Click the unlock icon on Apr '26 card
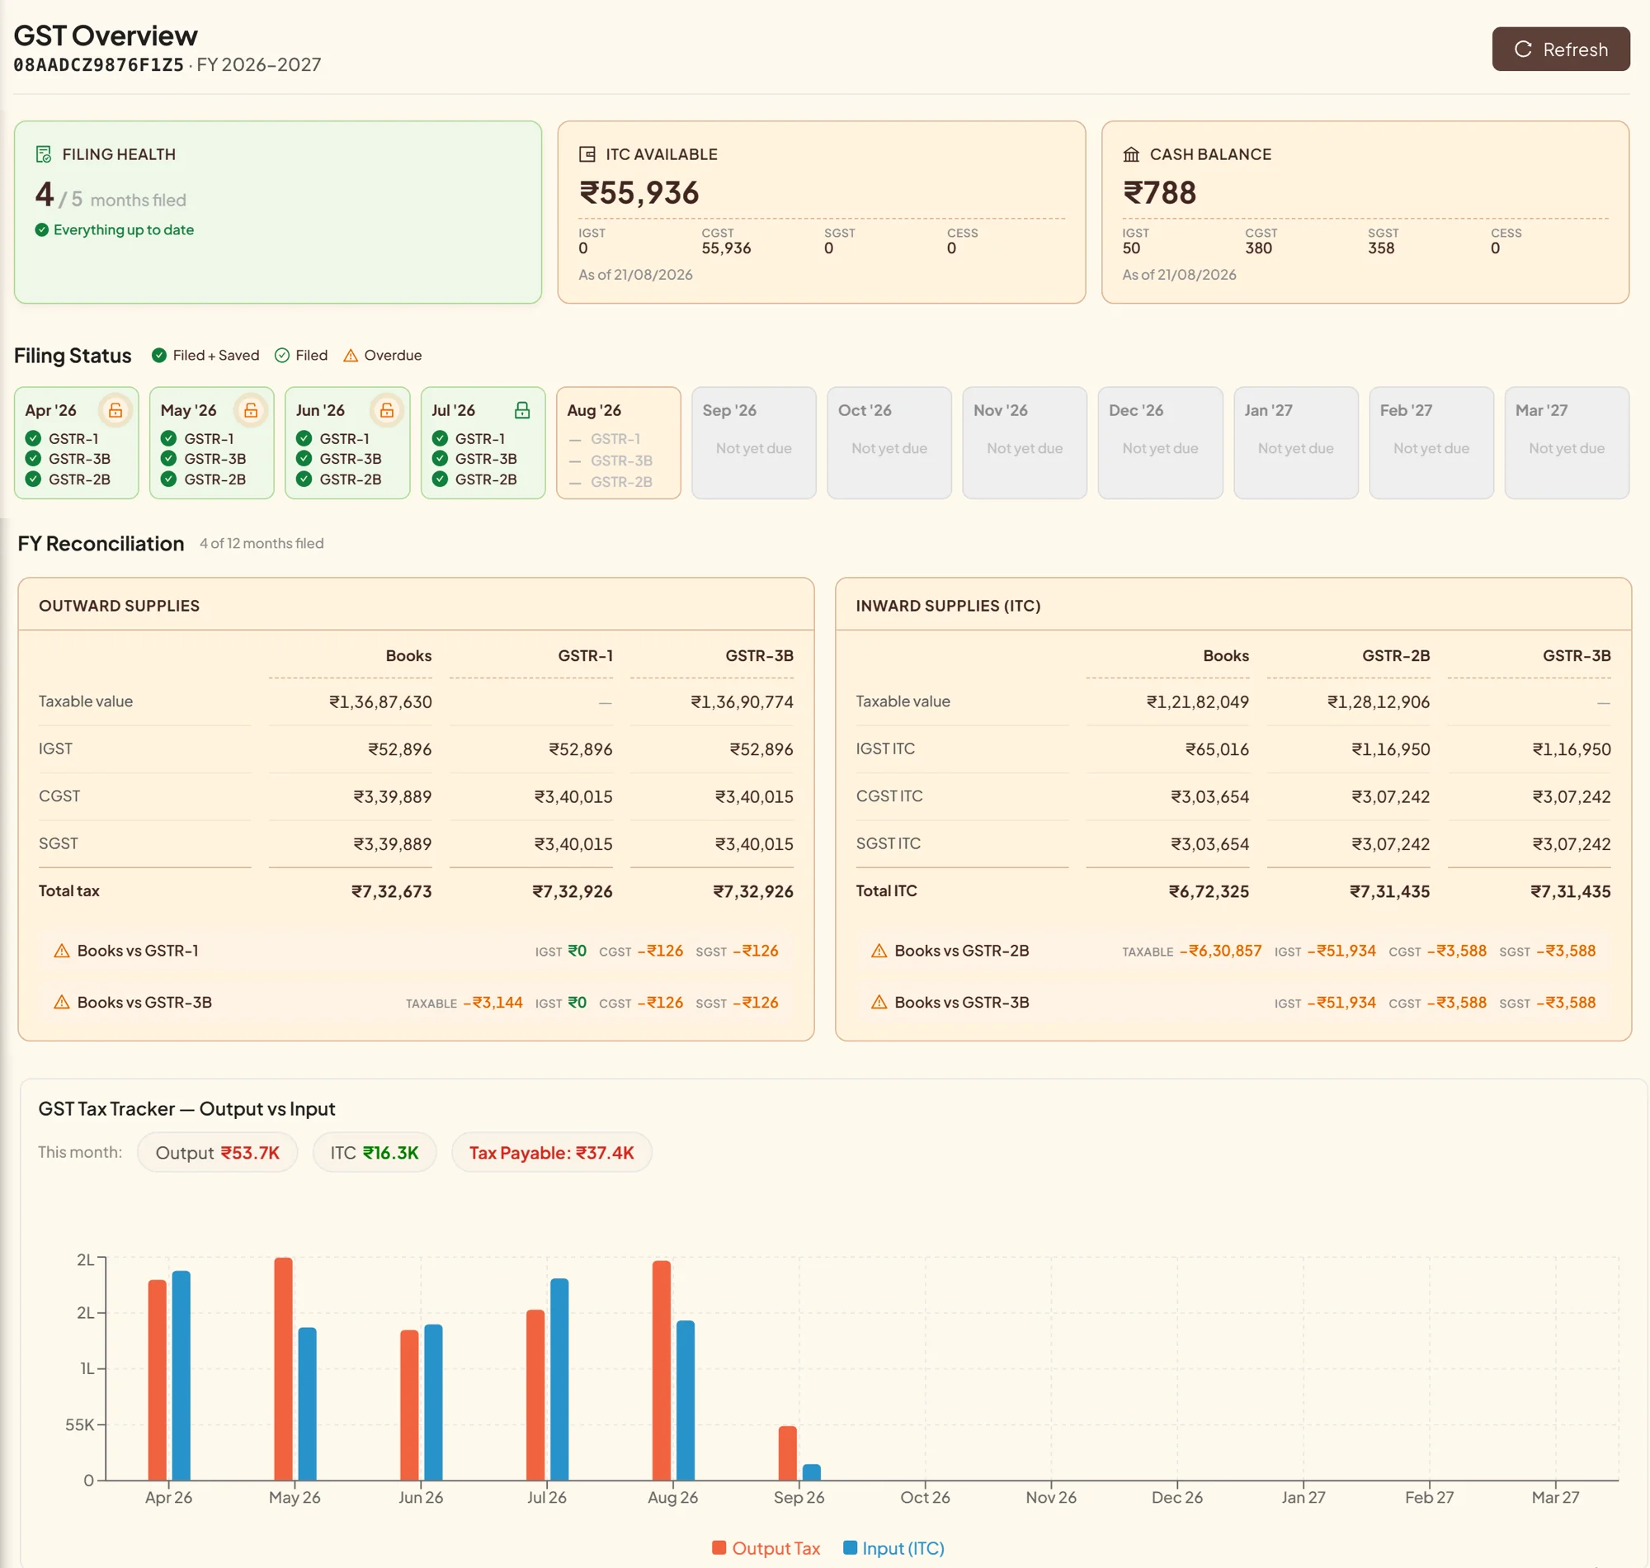This screenshot has width=1650, height=1568. (115, 410)
